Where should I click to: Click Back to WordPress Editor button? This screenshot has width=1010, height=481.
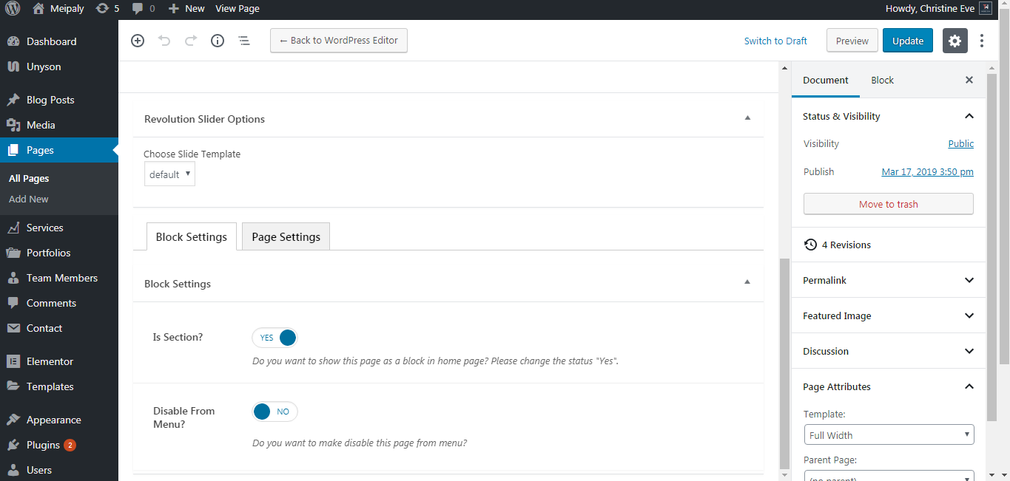339,41
